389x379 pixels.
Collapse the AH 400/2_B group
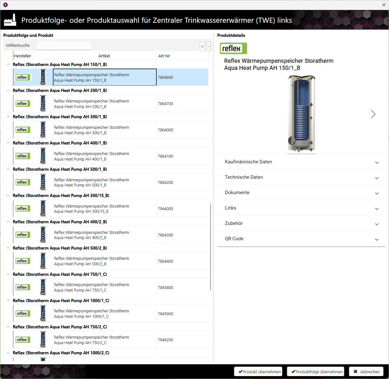(8, 222)
